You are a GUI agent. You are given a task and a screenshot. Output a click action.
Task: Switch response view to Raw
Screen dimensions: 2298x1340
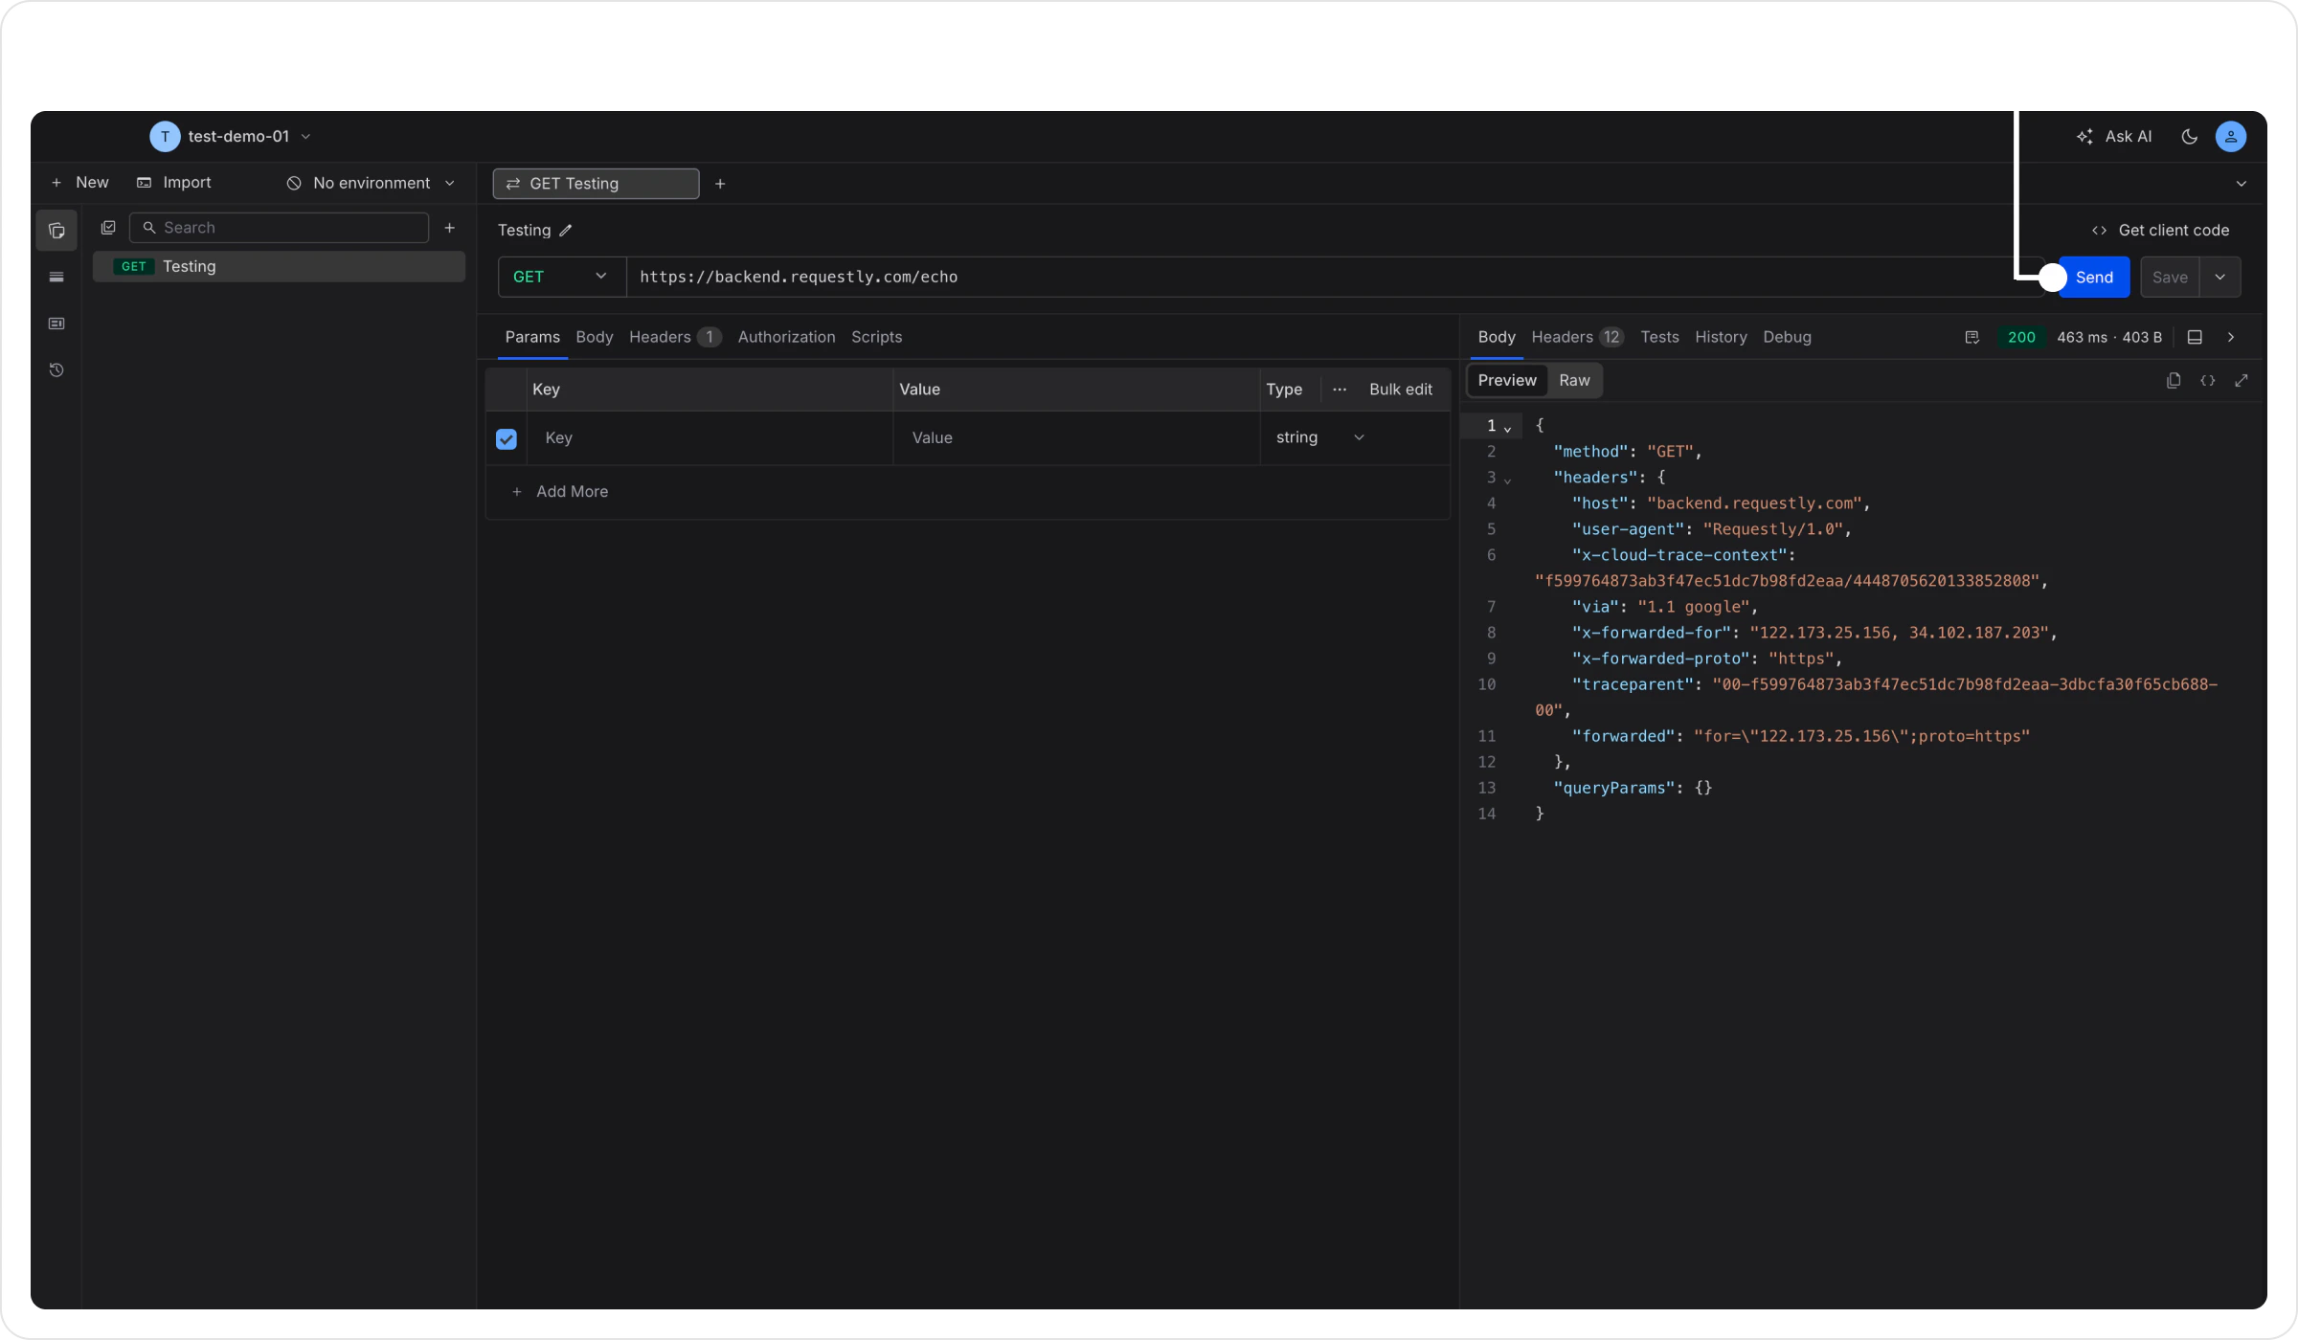point(1573,381)
